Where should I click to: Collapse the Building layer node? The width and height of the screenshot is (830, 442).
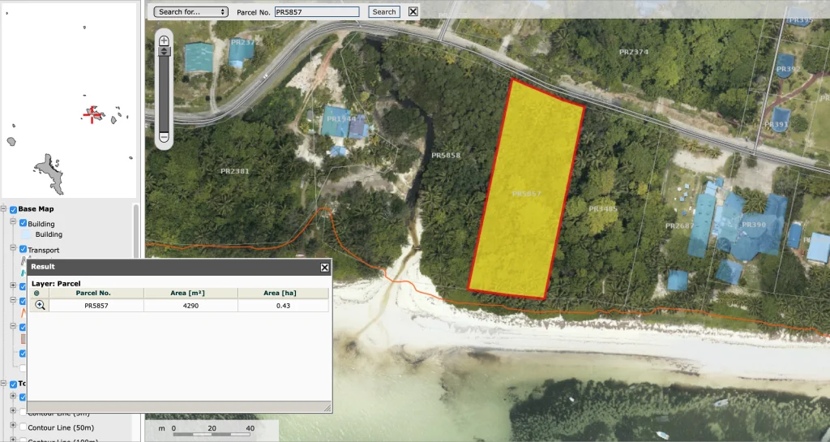coord(13,223)
